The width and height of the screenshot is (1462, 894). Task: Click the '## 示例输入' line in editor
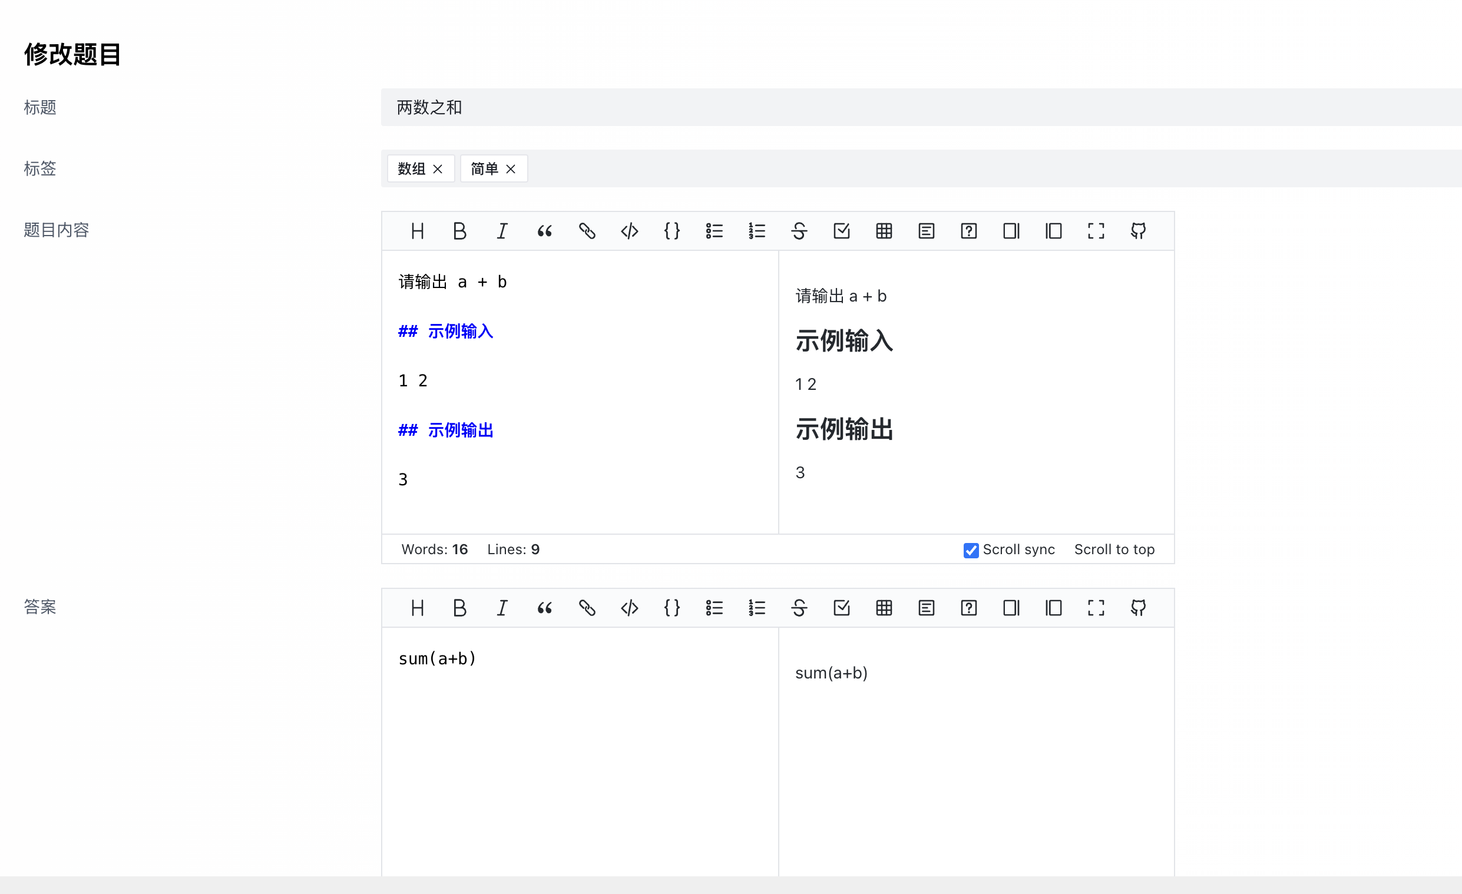coord(445,331)
